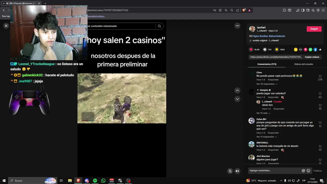This screenshot has width=327, height=184.
Task: Open the video's three-dots options menu
Action: (237, 26)
